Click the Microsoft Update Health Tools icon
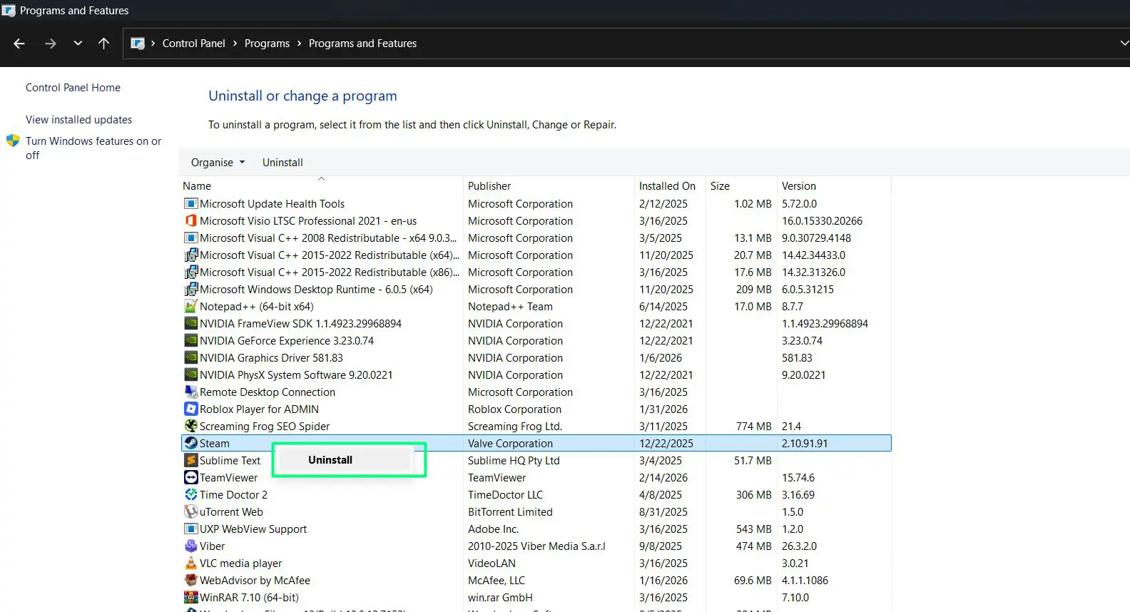The width and height of the screenshot is (1130, 612). 191,203
